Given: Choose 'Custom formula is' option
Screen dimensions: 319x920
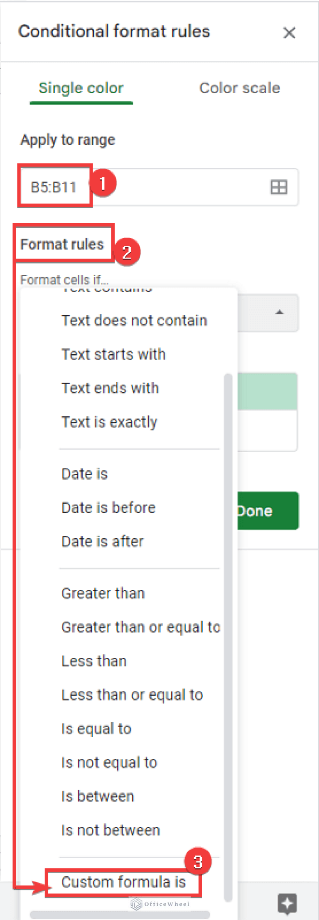Looking at the screenshot, I should click(123, 882).
